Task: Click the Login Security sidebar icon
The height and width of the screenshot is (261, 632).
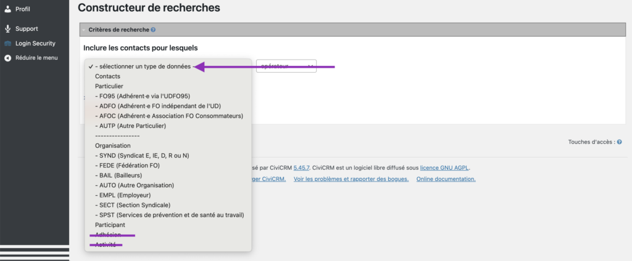Action: pos(8,44)
